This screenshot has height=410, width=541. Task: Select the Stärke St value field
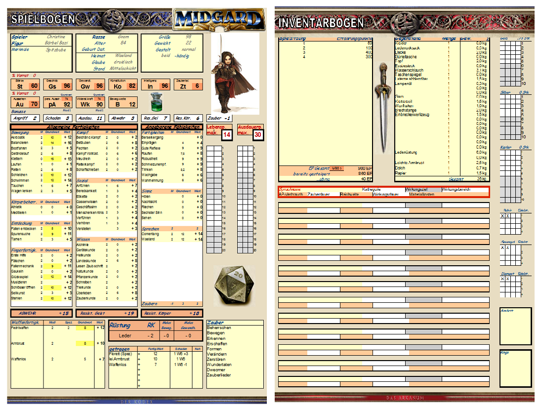pos(33,86)
